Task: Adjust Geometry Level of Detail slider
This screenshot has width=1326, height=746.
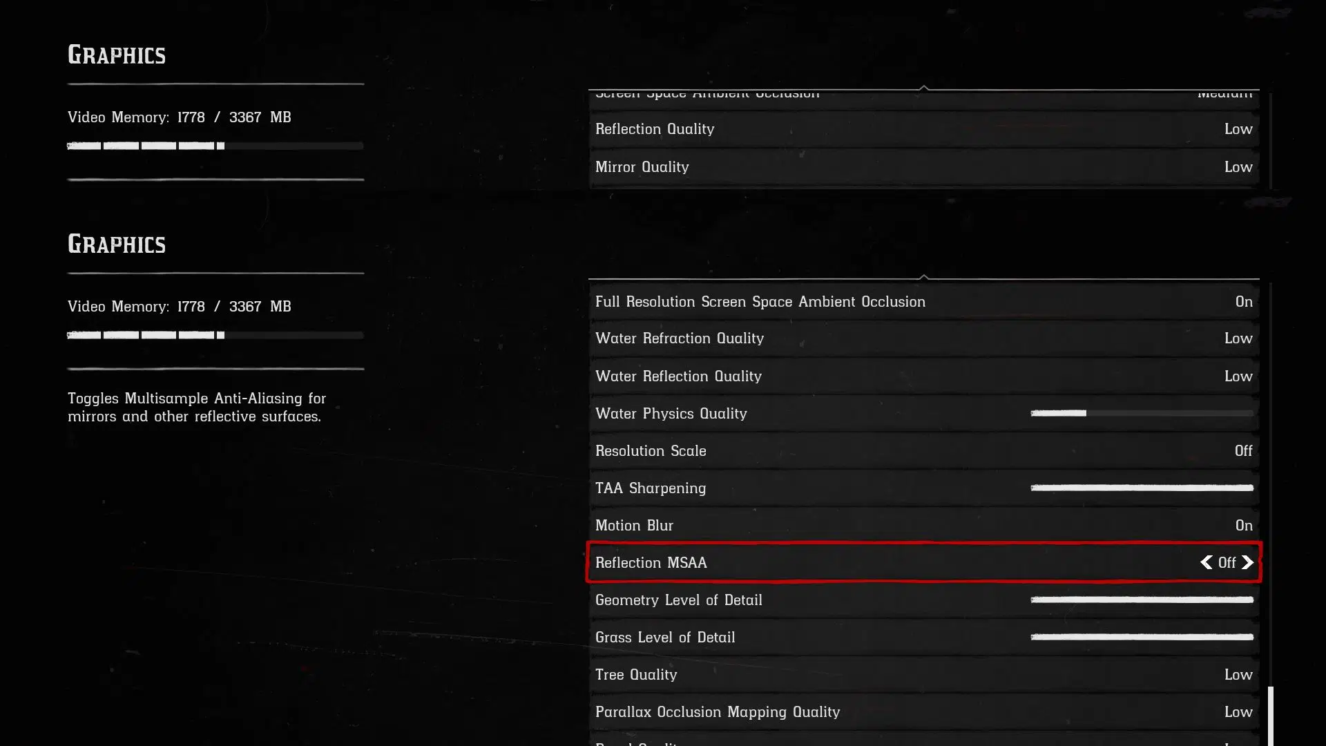Action: pyautogui.click(x=1142, y=600)
